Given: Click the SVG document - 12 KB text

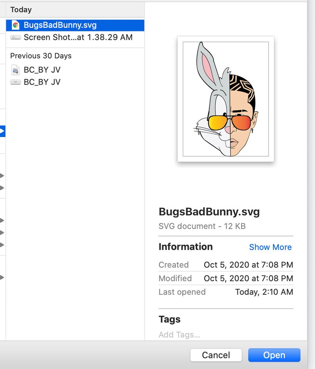Looking at the screenshot, I should coord(202,226).
